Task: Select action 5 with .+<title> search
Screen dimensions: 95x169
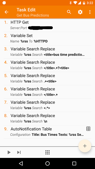Action: pyautogui.click(x=47, y=79)
